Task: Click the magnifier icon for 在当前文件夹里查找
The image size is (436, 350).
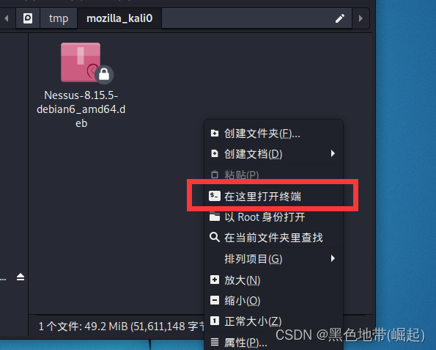Action: [x=215, y=237]
